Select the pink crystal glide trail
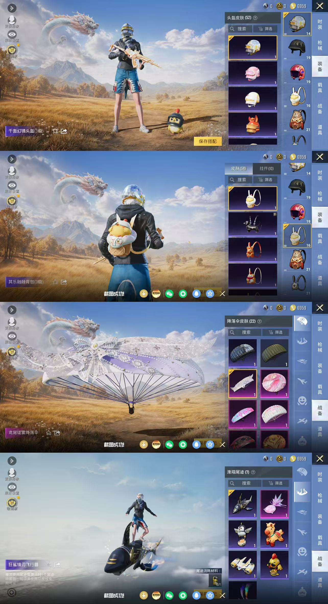 pos(274,504)
